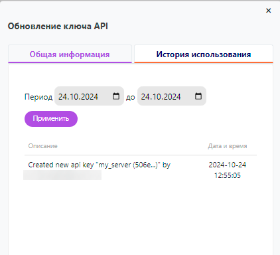The width and height of the screenshot is (280, 255).
Task: Select the year segment of the start date
Action: [x=88, y=97]
